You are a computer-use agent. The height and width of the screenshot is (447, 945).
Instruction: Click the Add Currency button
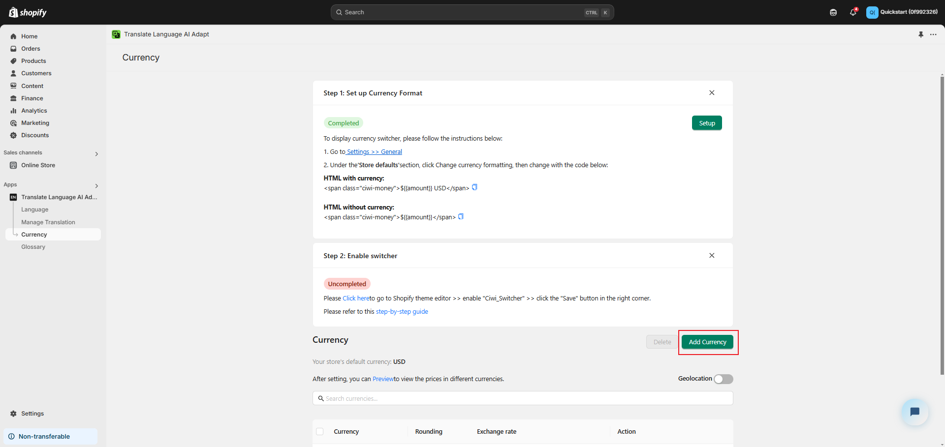707,342
